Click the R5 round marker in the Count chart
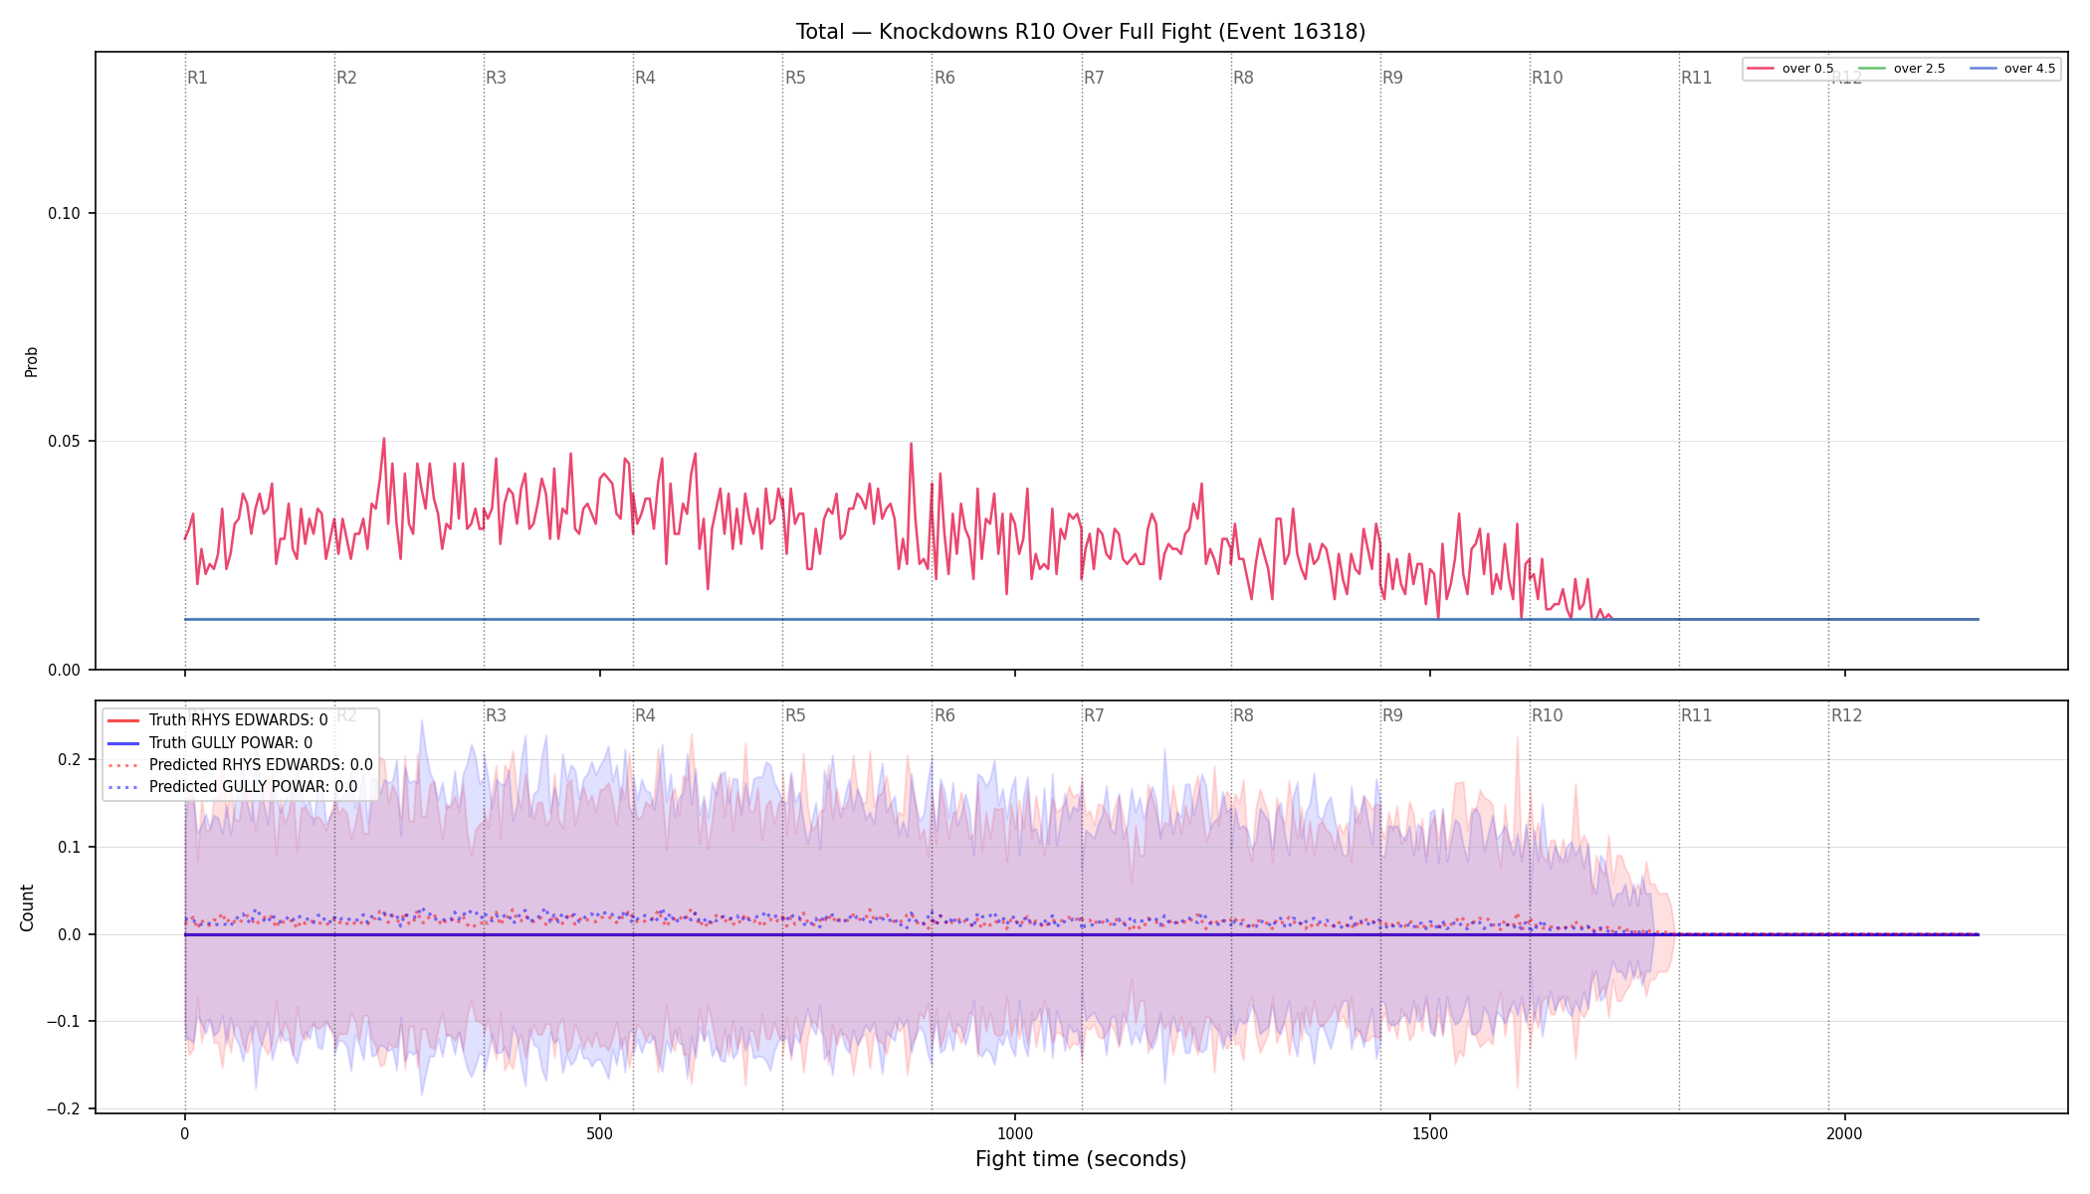 (x=795, y=715)
